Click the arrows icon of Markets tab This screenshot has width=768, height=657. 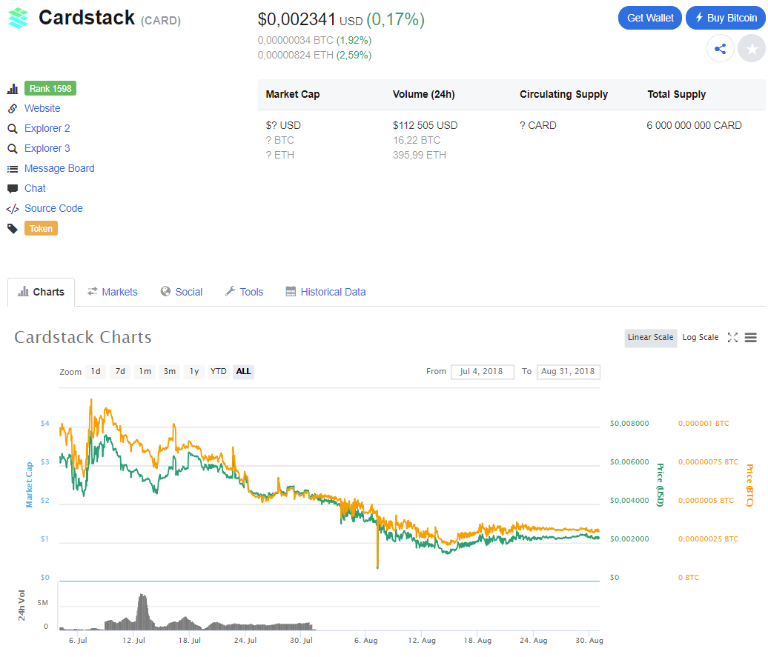[92, 291]
